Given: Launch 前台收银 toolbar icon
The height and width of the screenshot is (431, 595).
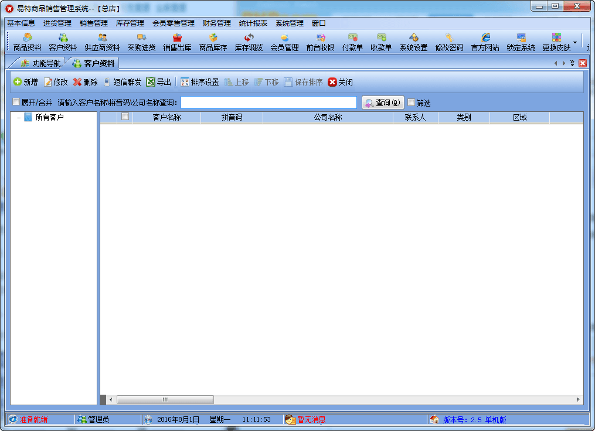Looking at the screenshot, I should click(320, 42).
